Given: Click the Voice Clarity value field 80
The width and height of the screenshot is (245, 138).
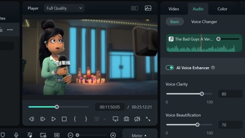Looking at the screenshot, I should tap(230, 94).
